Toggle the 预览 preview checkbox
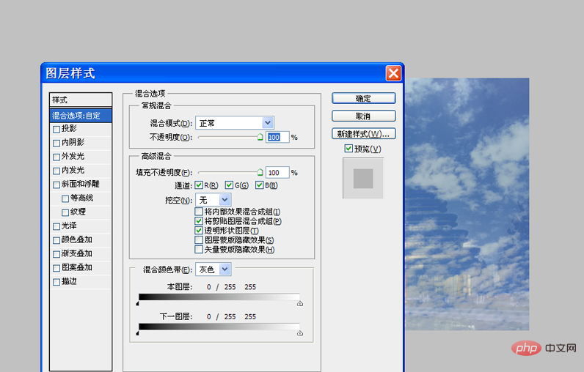 pyautogui.click(x=348, y=149)
